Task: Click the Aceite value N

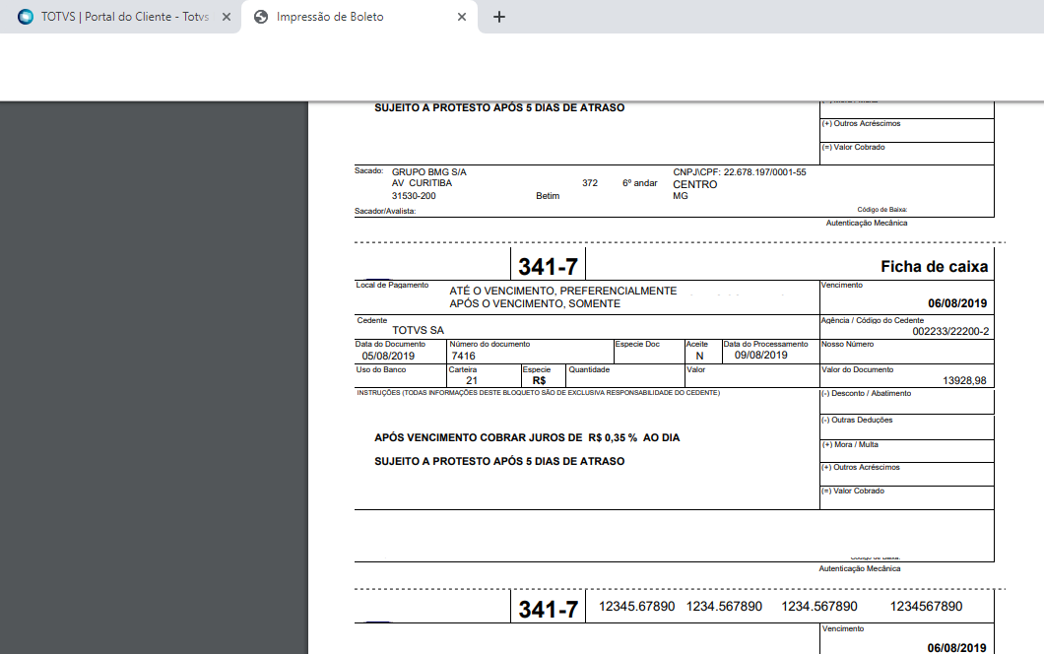Action: pos(699,356)
